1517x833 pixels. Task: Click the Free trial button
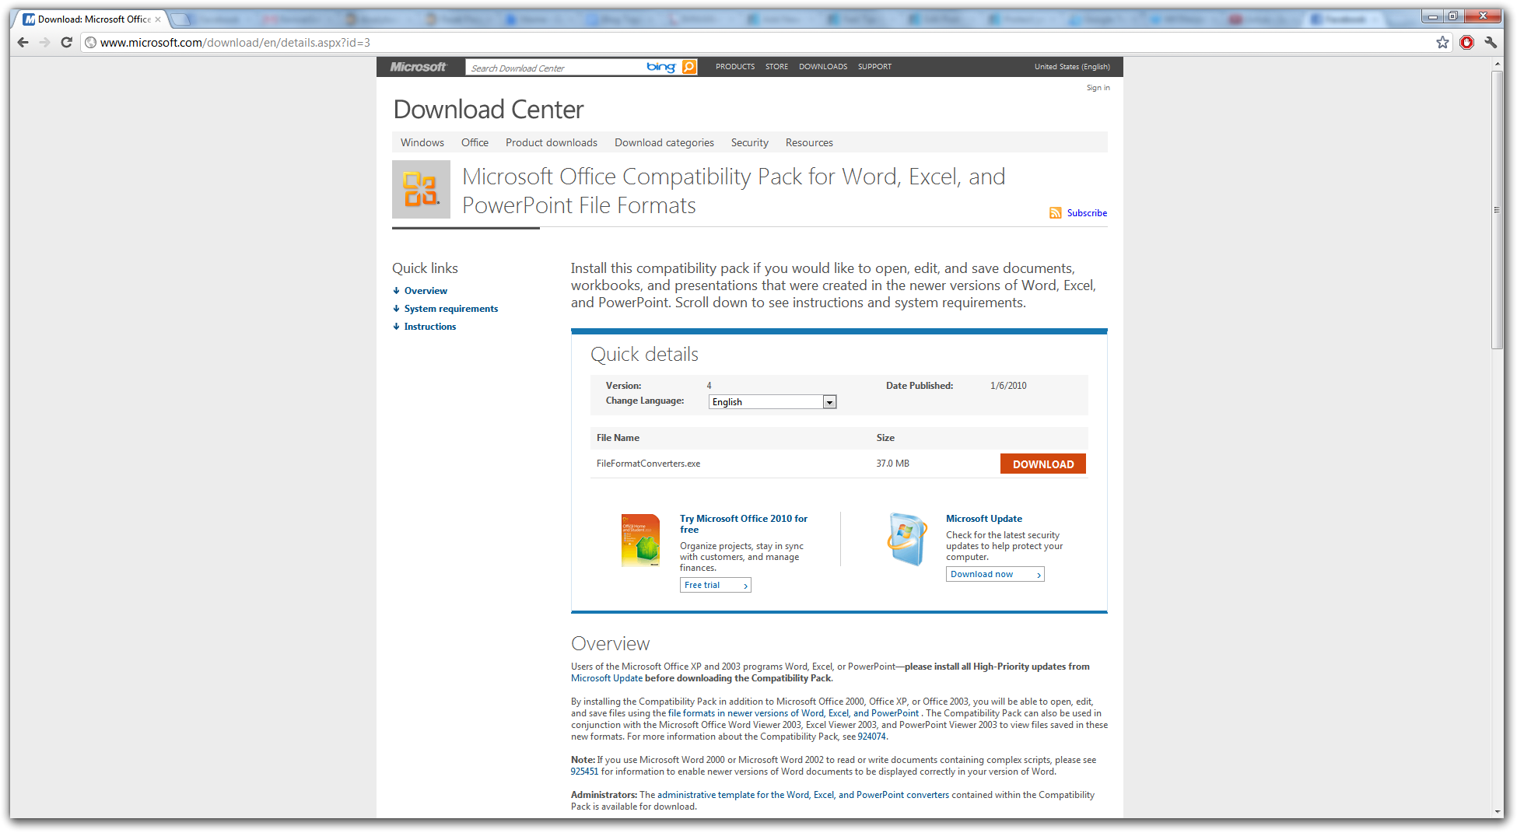(716, 585)
